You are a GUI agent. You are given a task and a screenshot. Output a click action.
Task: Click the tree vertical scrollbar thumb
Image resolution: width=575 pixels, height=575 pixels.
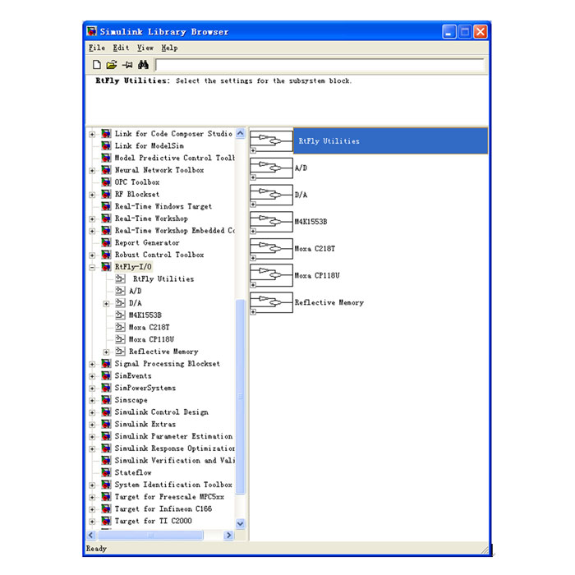[x=240, y=397]
